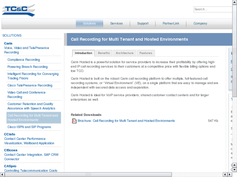The image size is (237, 177).
Task: Open the Company menu
Action: [200, 23]
